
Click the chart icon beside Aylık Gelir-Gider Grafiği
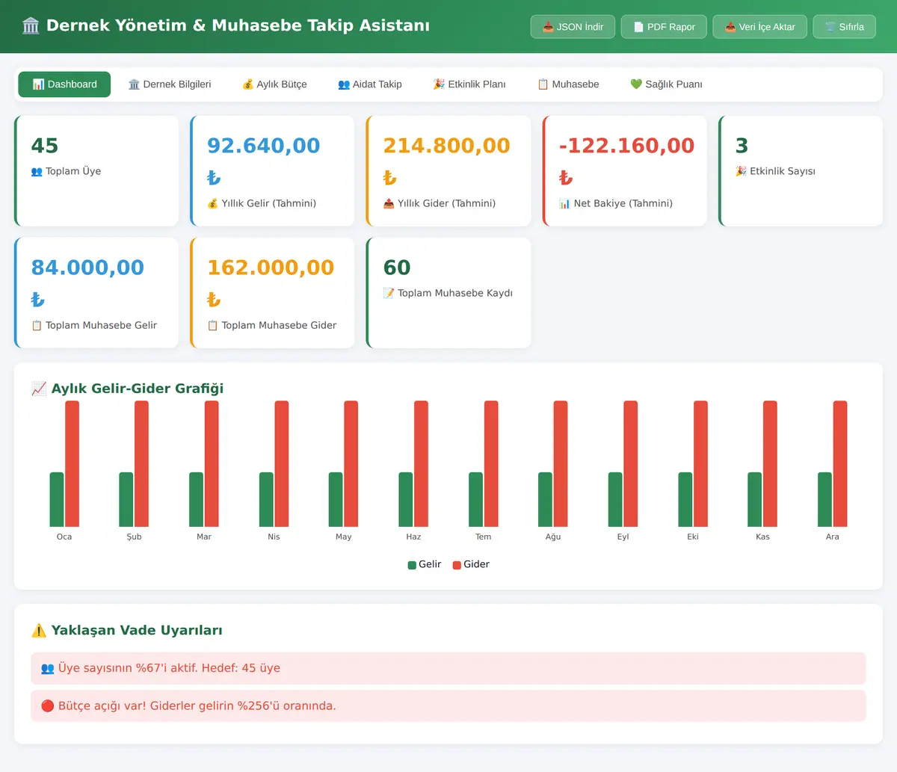click(x=39, y=389)
